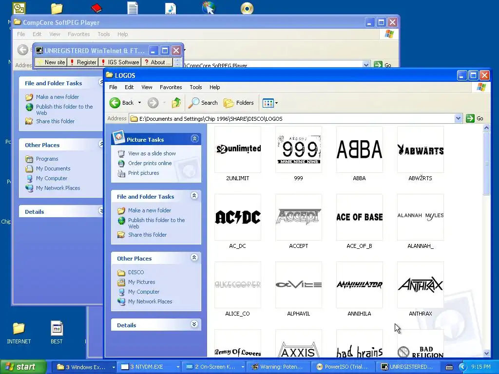Open My Network Places in LOGOS sidebar
This screenshot has width=499, height=374.
[x=150, y=301]
